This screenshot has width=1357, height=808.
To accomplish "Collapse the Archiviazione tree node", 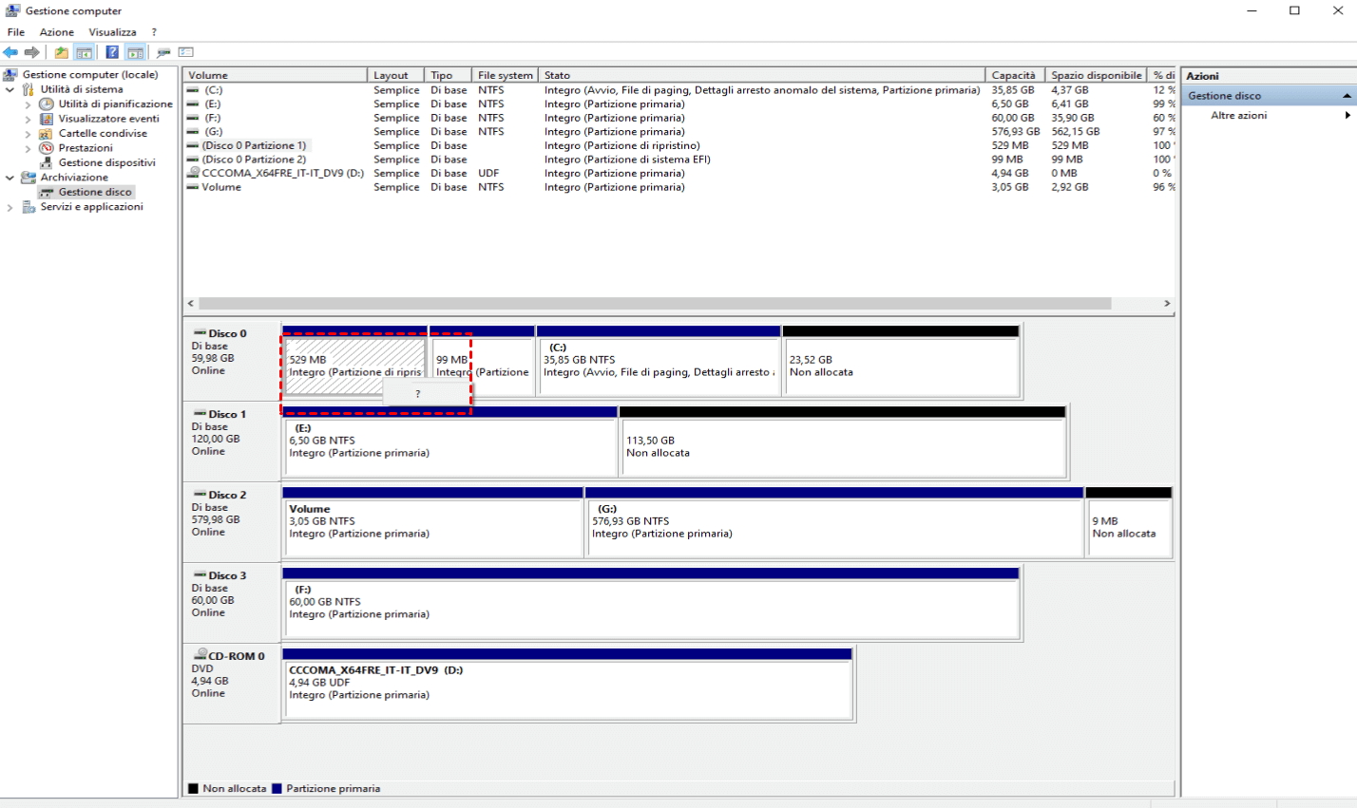I will 10,178.
